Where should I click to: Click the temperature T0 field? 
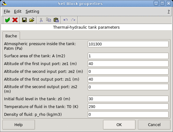128,106
